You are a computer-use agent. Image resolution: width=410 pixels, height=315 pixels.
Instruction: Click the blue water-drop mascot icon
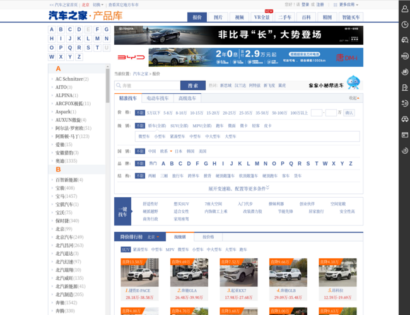click(x=353, y=83)
